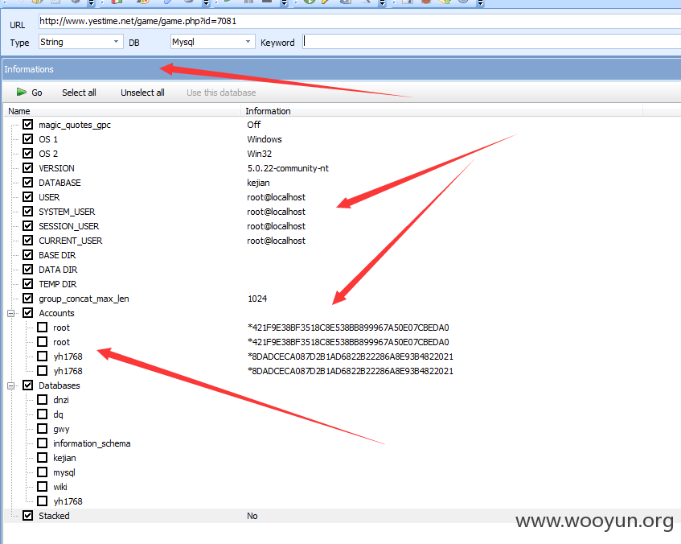681x544 pixels.
Task: Click the 1024 group_concat_max_len value
Action: click(257, 299)
